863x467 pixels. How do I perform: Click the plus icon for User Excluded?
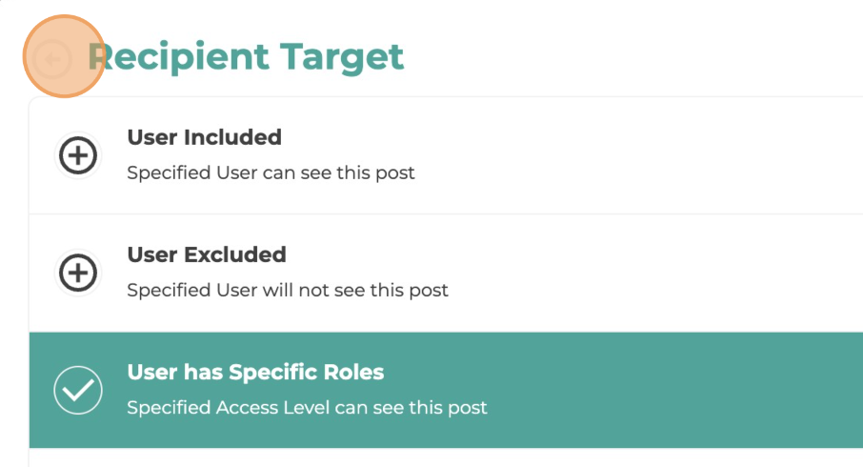[78, 273]
